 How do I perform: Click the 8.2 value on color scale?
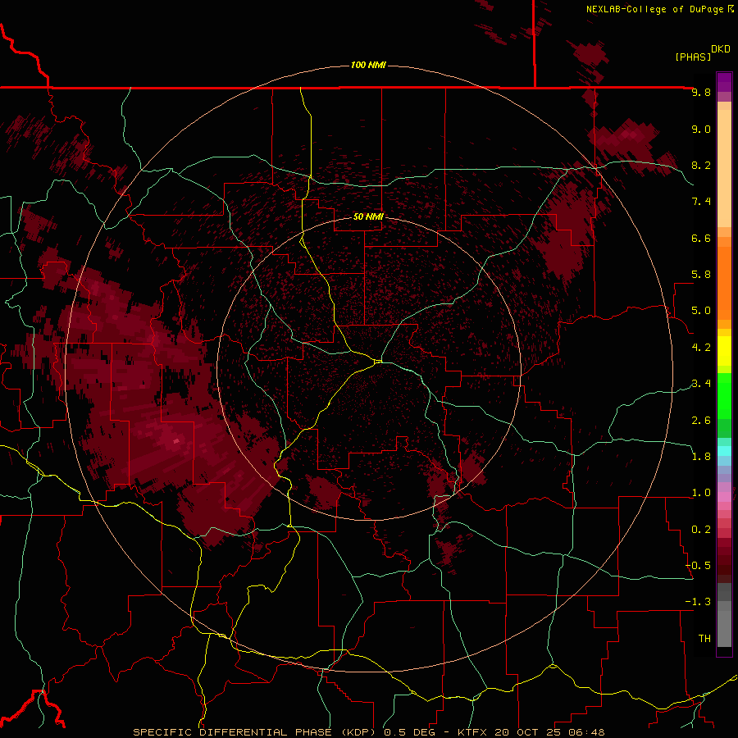pos(701,165)
